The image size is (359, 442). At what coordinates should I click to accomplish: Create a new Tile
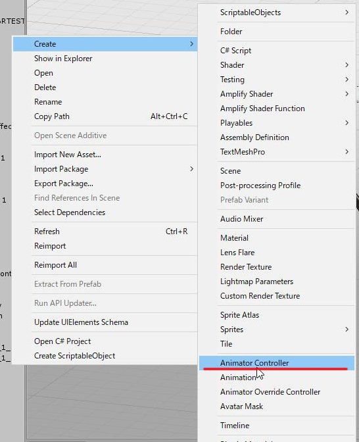point(277,344)
